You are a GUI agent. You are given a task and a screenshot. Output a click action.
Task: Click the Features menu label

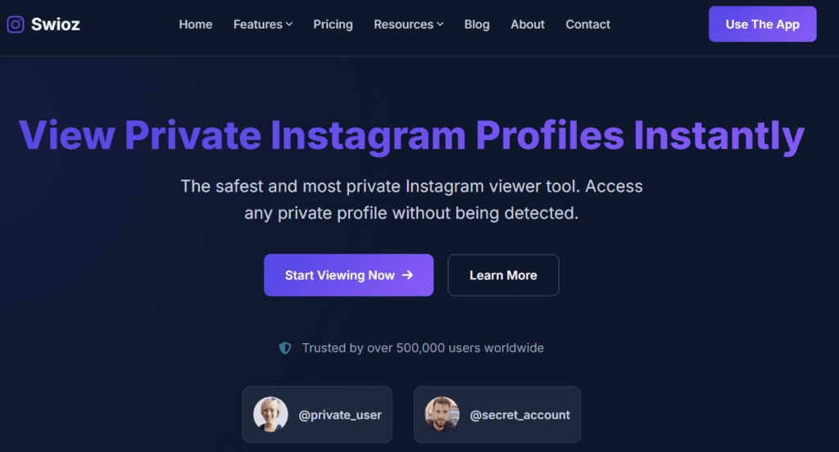pos(257,25)
